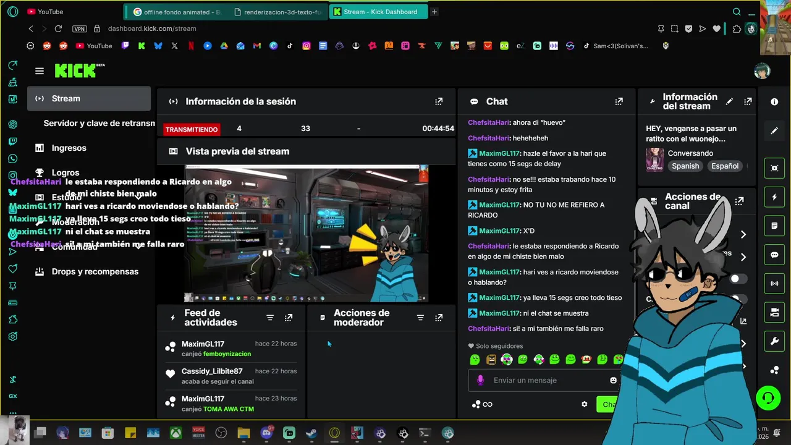The image size is (791, 445).
Task: Open the Sam<3(Solivan's... bookmark
Action: [x=615, y=46]
